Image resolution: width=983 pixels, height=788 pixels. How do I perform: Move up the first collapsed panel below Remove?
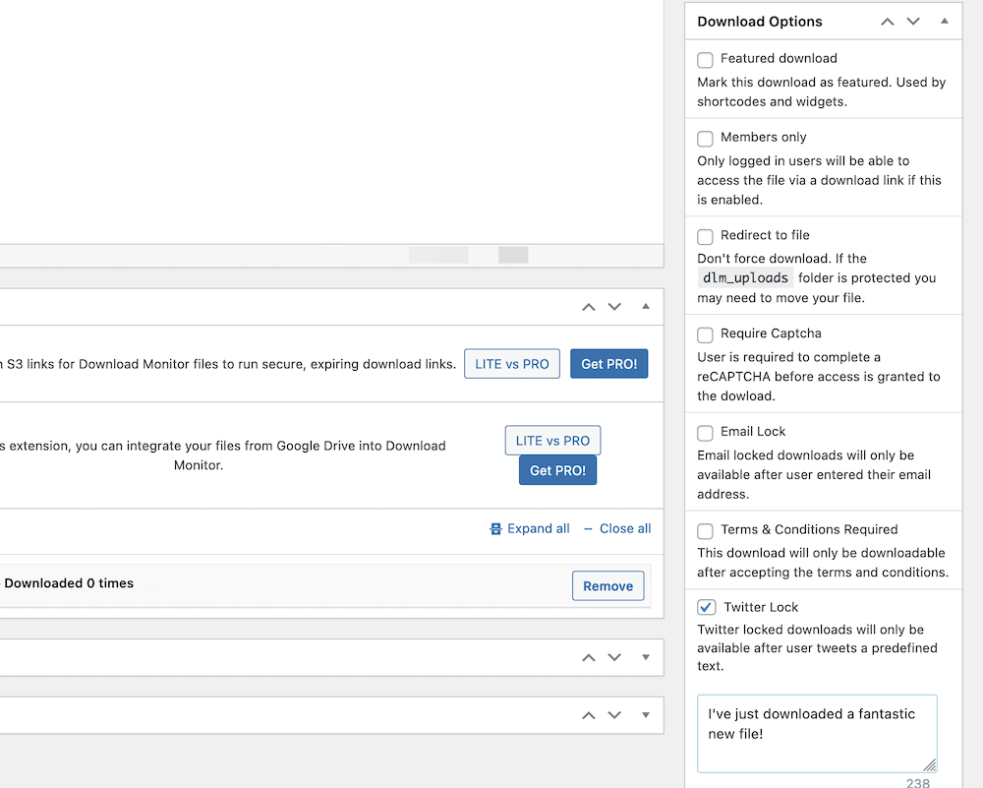(588, 657)
